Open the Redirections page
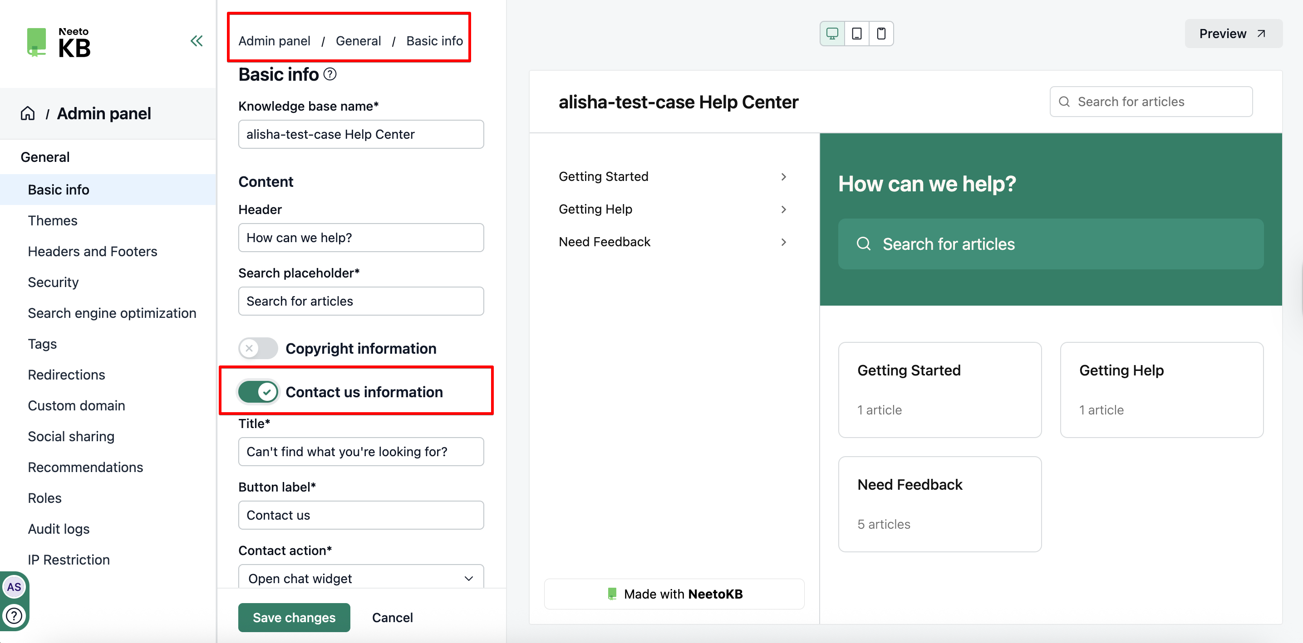1303x643 pixels. click(66, 375)
